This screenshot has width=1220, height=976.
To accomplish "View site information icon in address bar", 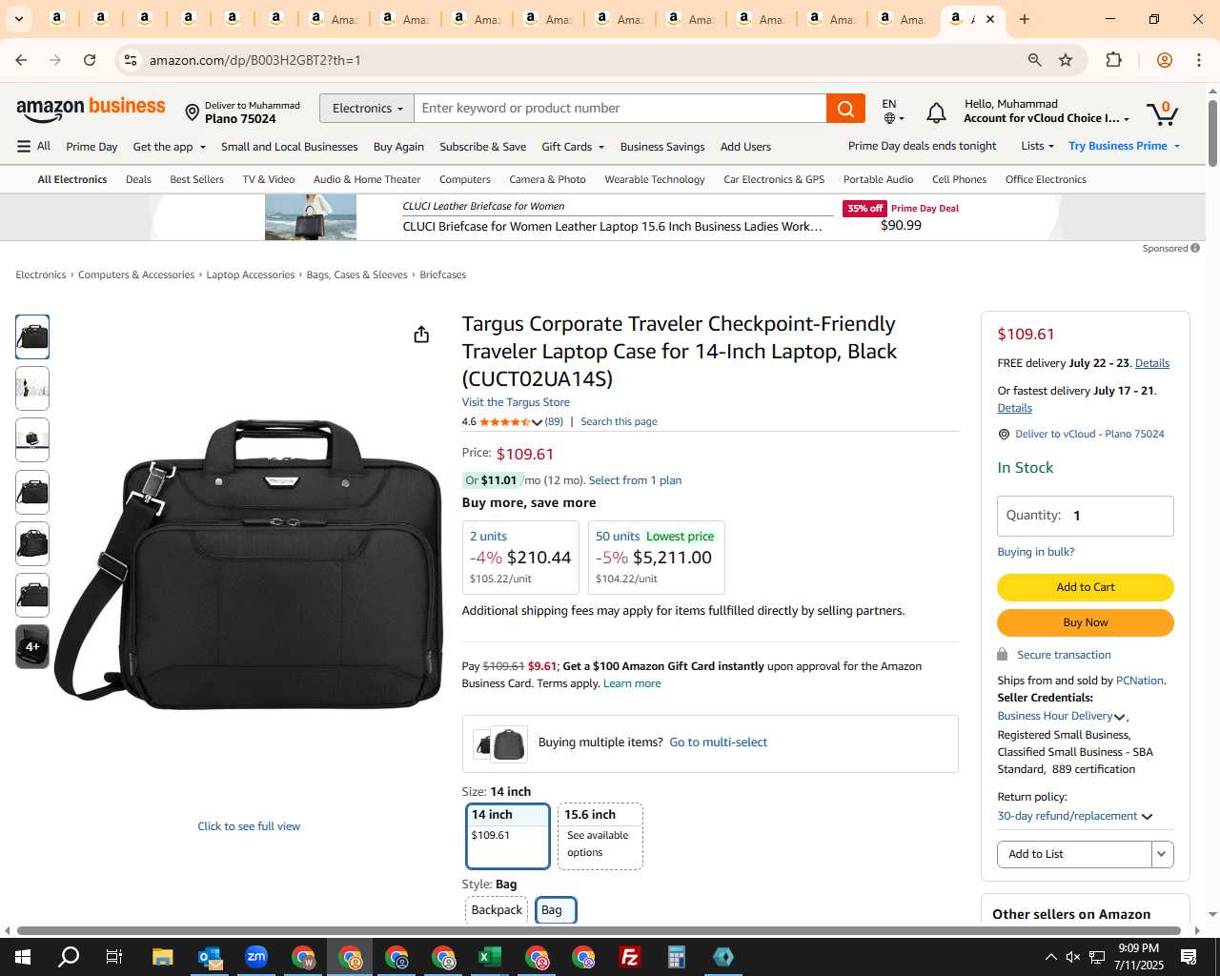I will (131, 60).
